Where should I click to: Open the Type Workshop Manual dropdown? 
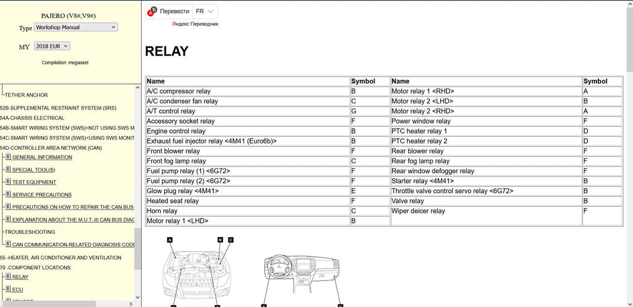[x=75, y=27]
